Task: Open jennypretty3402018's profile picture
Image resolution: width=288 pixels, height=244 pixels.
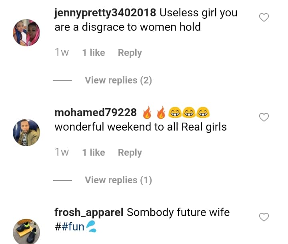Action: (26, 33)
